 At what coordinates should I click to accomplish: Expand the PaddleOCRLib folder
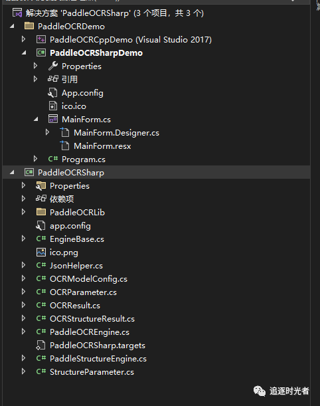click(23, 212)
